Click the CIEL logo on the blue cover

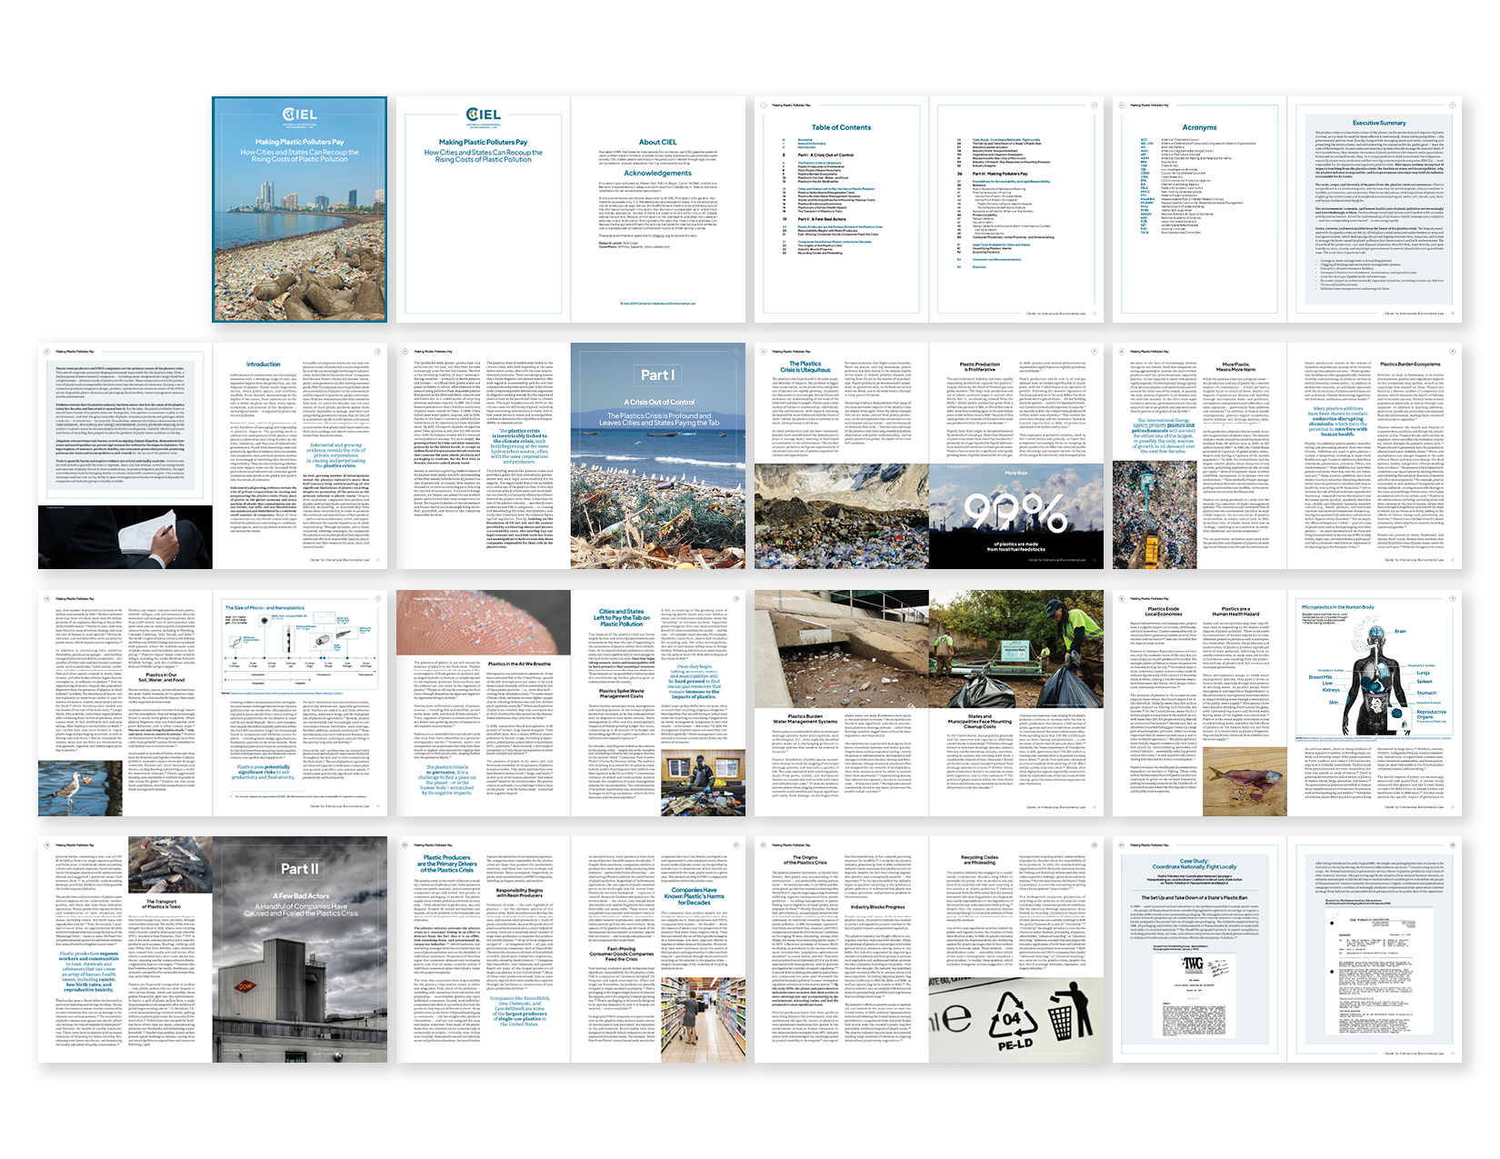[x=299, y=115]
